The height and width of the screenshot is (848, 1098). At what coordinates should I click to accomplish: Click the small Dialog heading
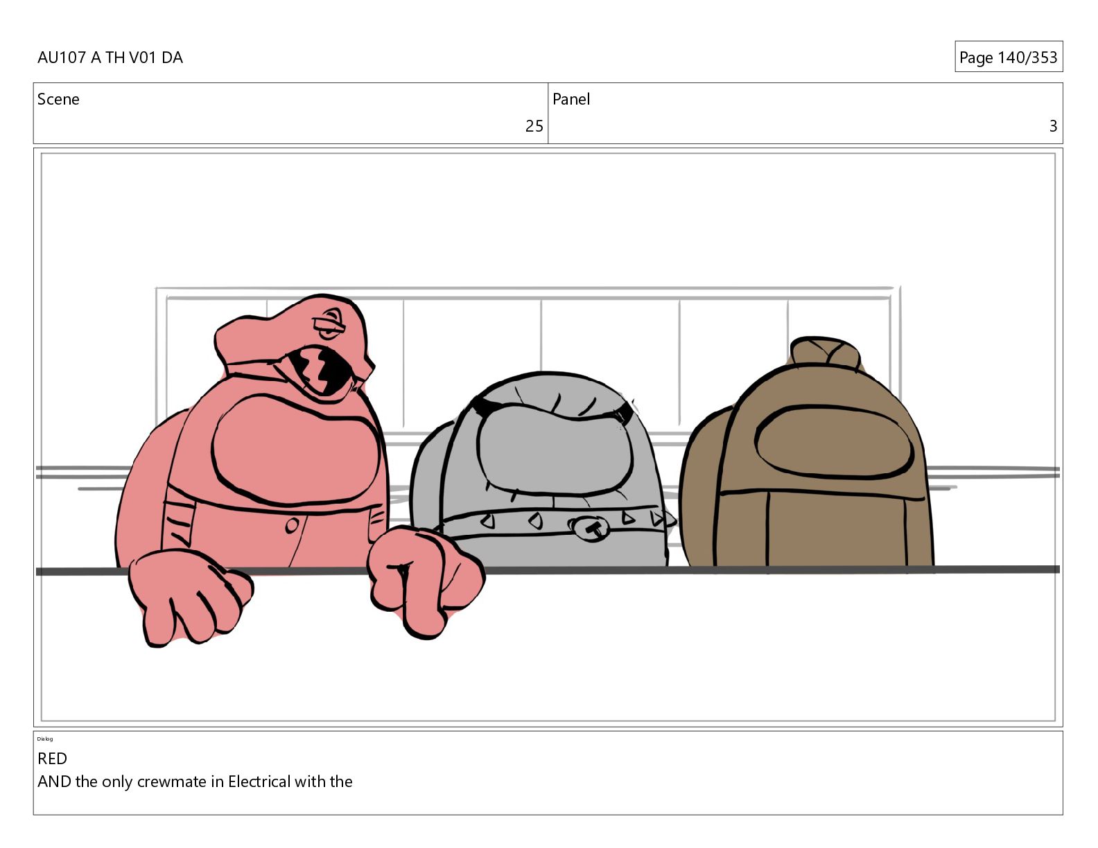click(45, 739)
